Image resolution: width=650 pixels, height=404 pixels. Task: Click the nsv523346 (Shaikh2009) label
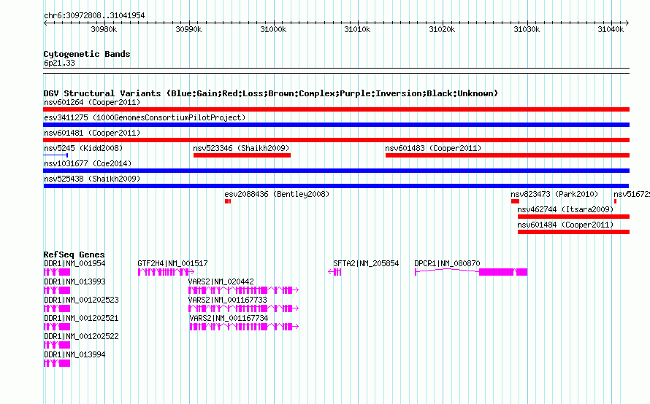[241, 148]
